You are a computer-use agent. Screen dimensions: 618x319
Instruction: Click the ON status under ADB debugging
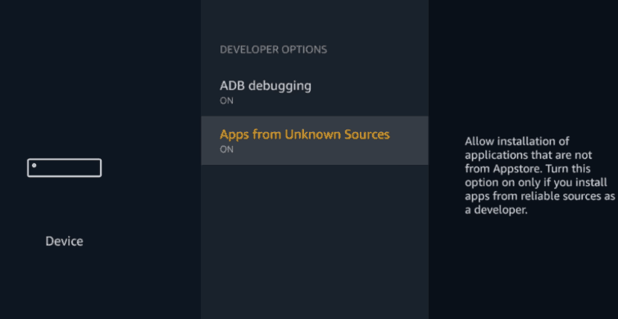point(226,101)
